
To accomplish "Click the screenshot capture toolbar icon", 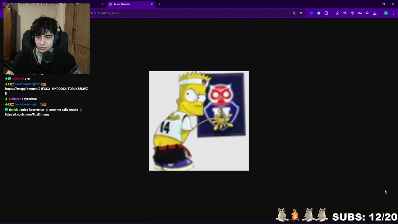I will (337, 13).
